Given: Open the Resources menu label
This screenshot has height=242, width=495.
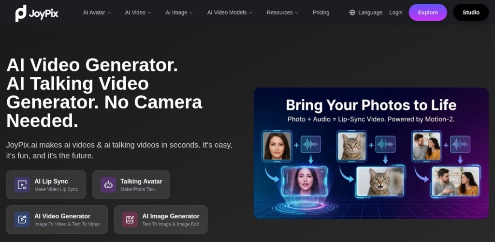Looking at the screenshot, I should pyautogui.click(x=280, y=12).
